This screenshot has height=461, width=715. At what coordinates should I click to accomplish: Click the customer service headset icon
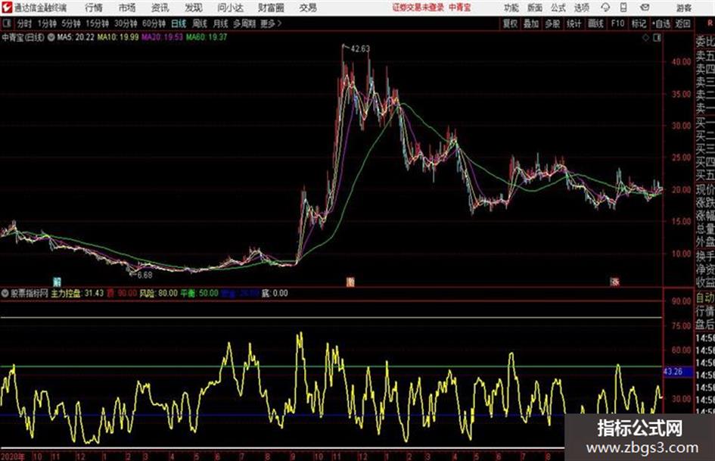605,8
